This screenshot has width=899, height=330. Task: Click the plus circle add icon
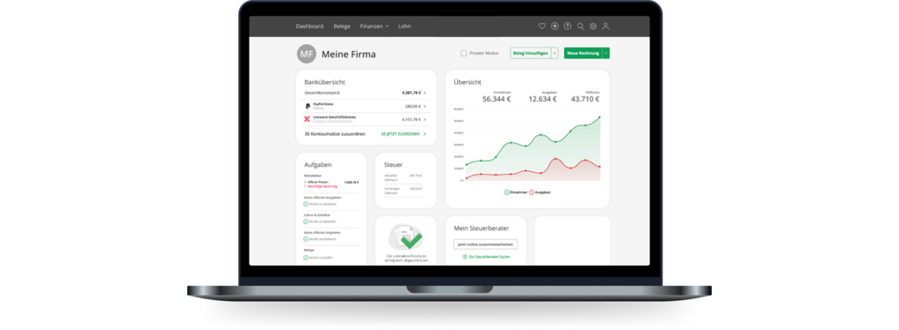(555, 26)
